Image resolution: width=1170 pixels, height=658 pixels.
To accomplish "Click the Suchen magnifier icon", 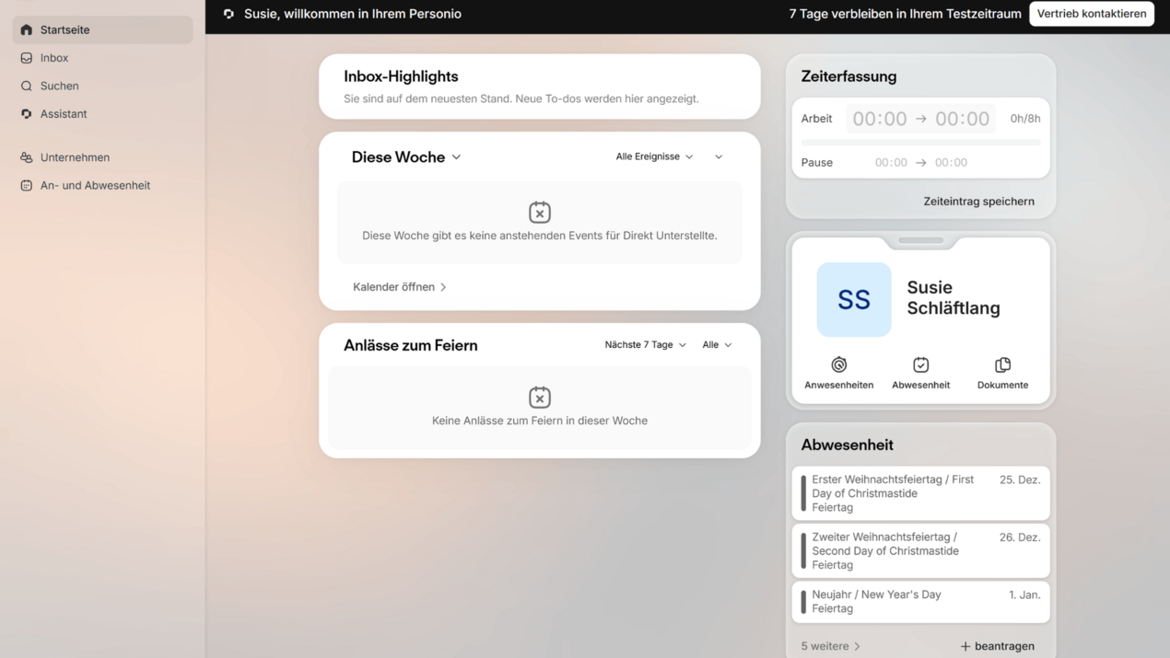I will point(27,86).
